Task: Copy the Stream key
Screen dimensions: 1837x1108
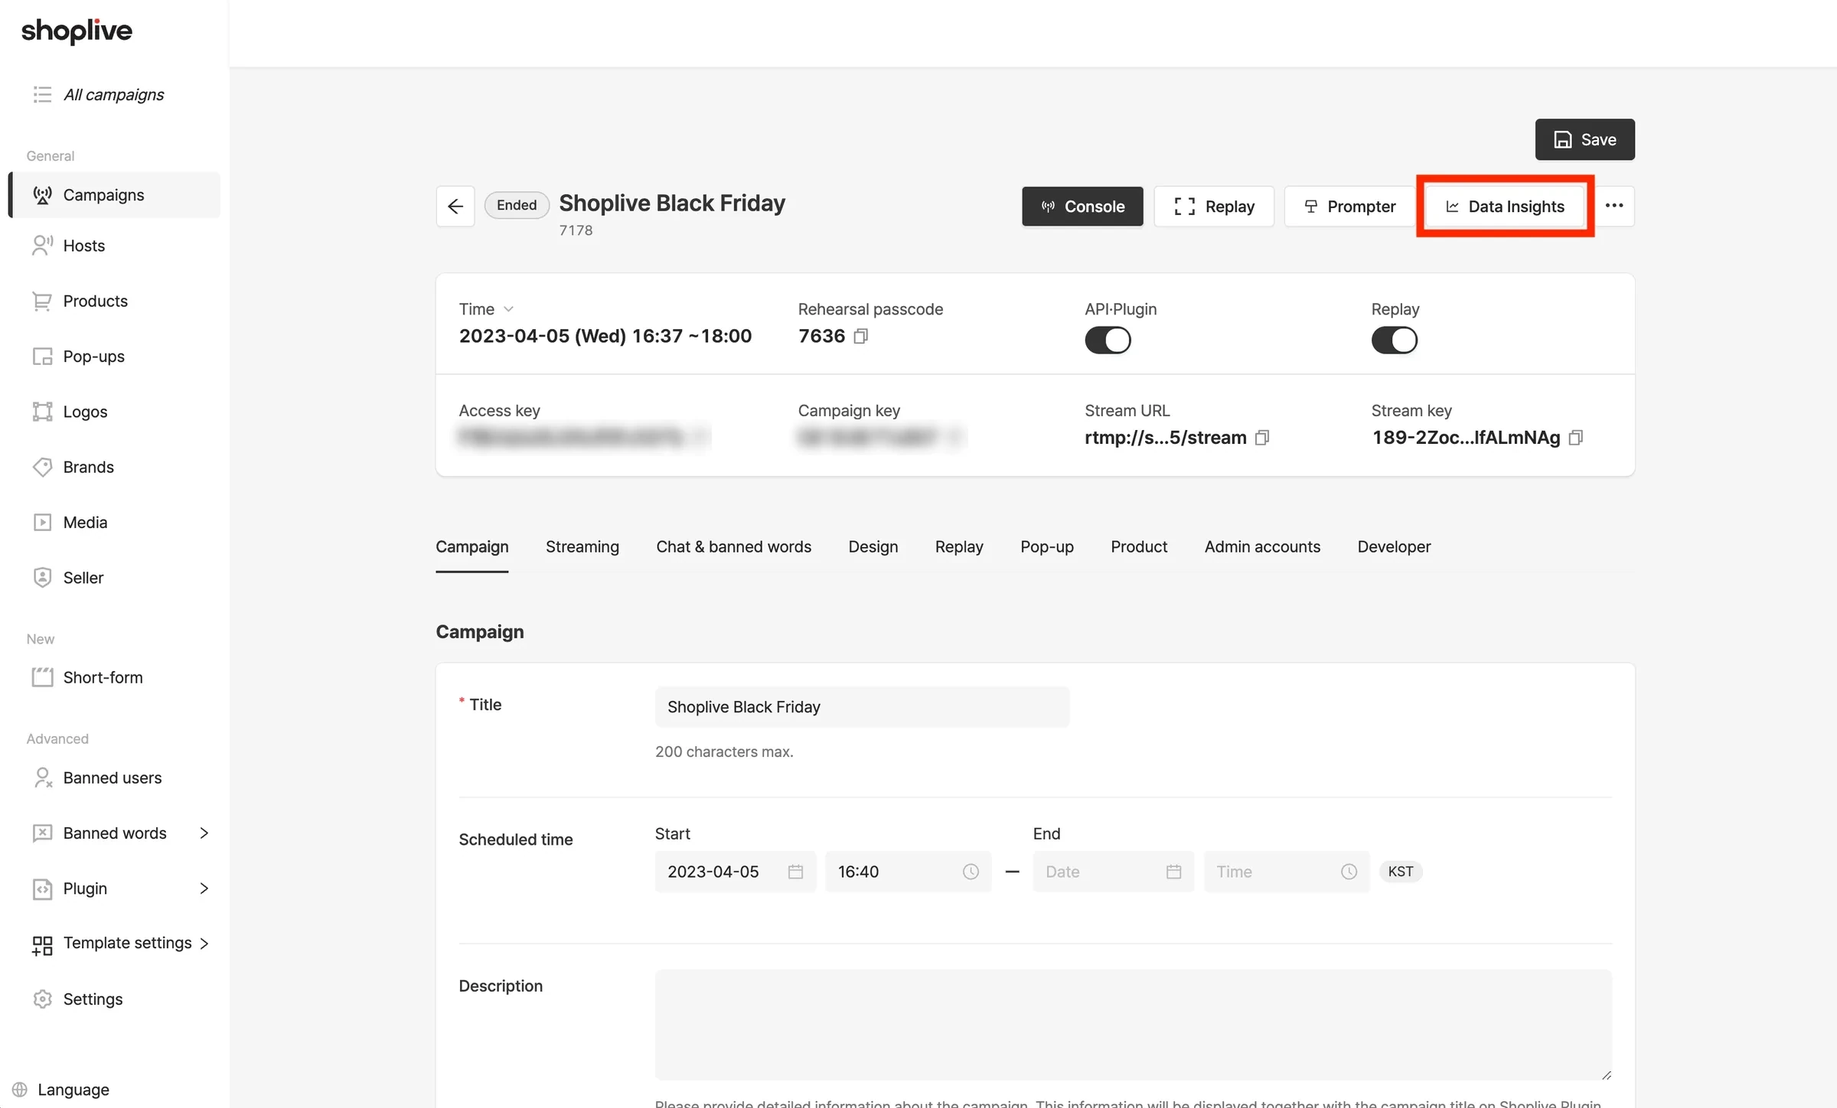Action: tap(1576, 438)
